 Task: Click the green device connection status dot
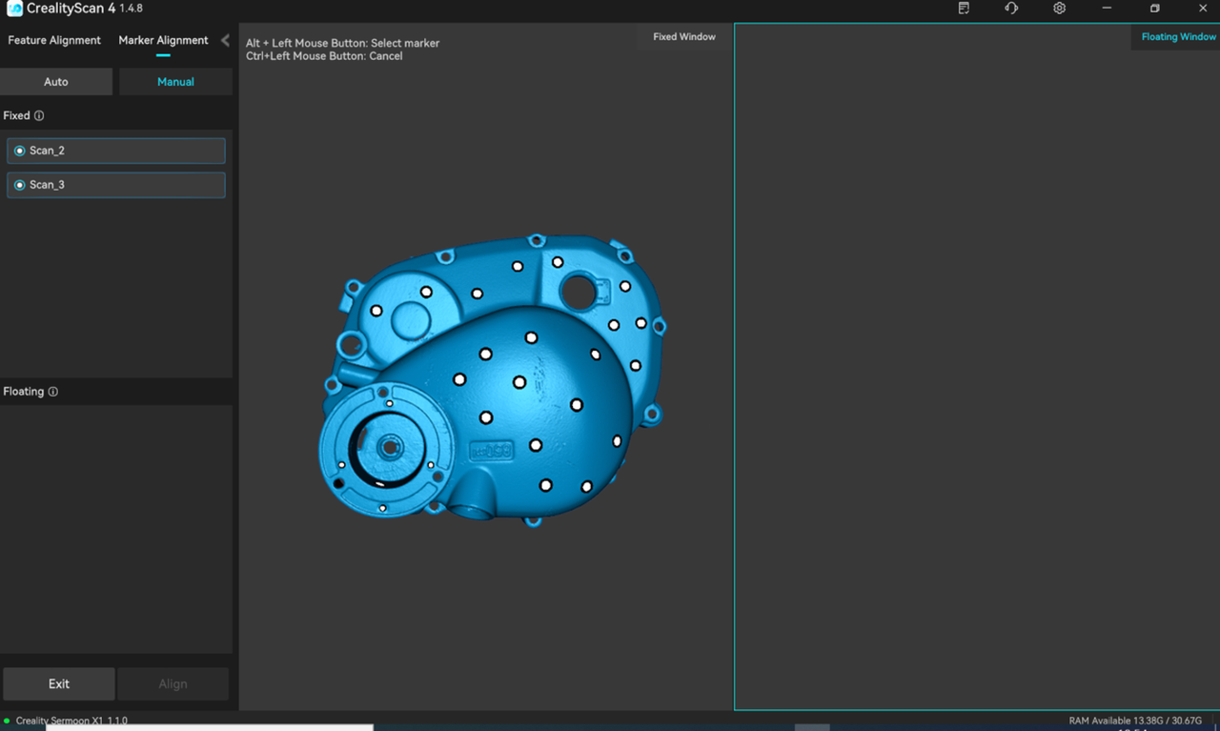(x=8, y=721)
